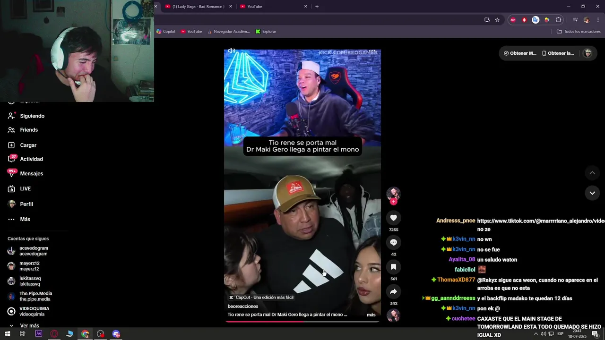Screen dimensions: 605x340
Task: Click the install app icon in the address bar
Action: (487, 20)
